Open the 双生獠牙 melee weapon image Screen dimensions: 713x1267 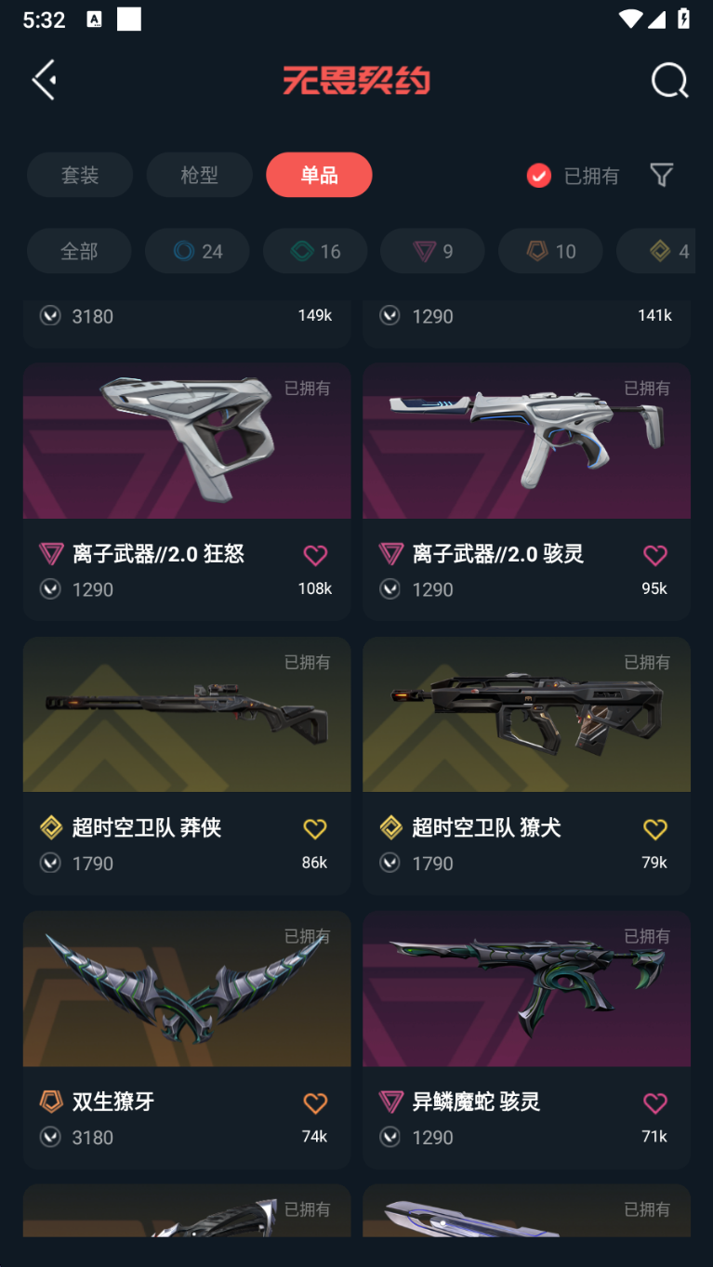pyautogui.click(x=187, y=988)
